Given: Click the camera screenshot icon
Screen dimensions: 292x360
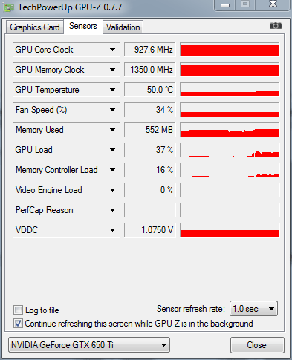Looking at the screenshot, I should (x=276, y=25).
